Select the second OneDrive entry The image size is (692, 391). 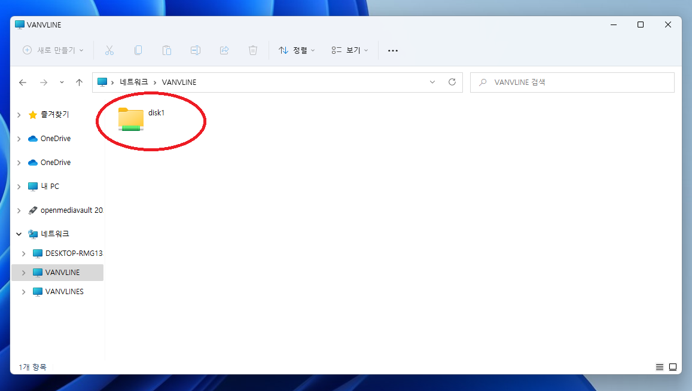coord(55,163)
